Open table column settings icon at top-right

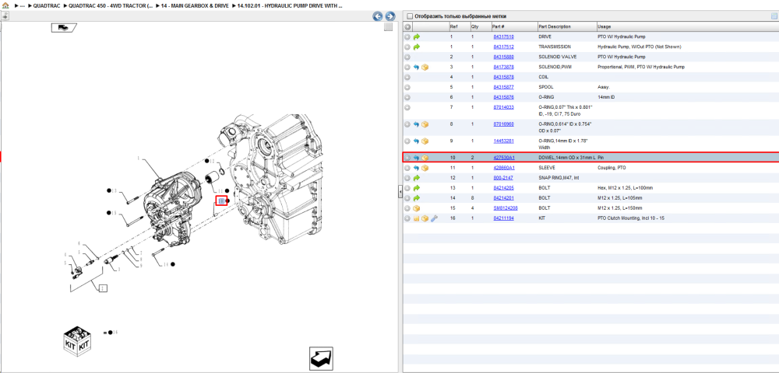coord(774,16)
